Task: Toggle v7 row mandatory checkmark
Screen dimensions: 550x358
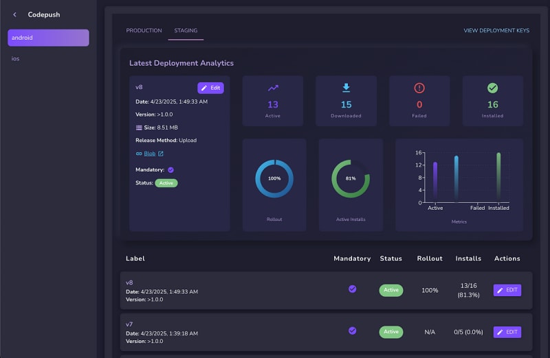Action: (352, 331)
